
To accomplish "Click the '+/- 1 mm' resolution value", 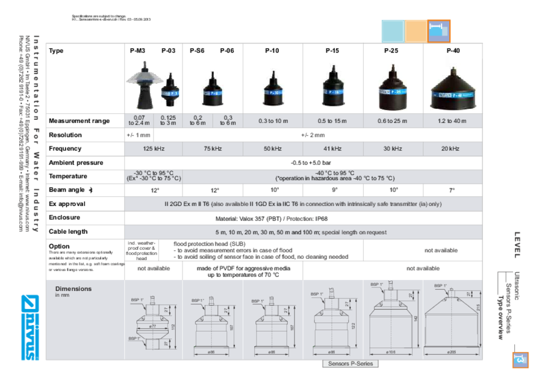I will point(139,135).
